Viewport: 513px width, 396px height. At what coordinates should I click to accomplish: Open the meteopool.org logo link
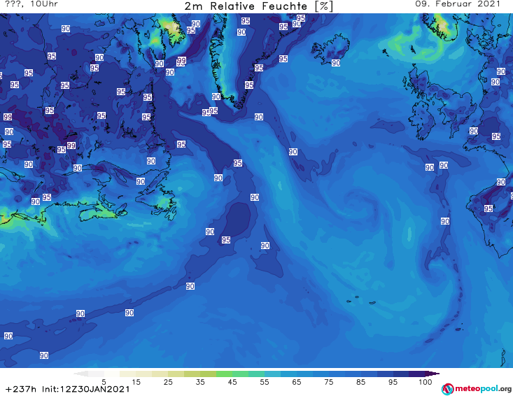477,389
